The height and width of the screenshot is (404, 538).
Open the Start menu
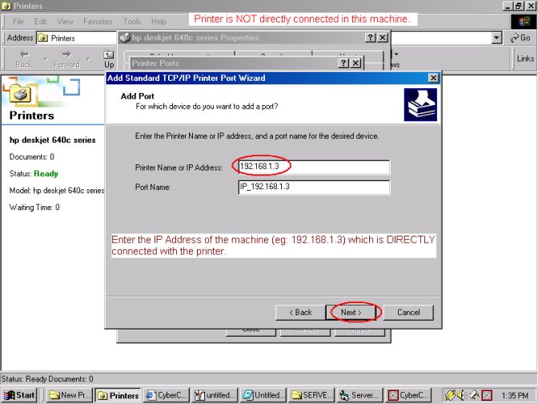20,395
